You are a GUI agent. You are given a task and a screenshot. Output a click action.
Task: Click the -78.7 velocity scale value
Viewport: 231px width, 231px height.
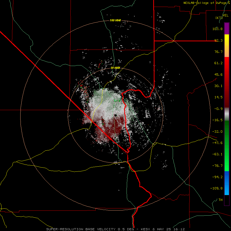(217, 166)
